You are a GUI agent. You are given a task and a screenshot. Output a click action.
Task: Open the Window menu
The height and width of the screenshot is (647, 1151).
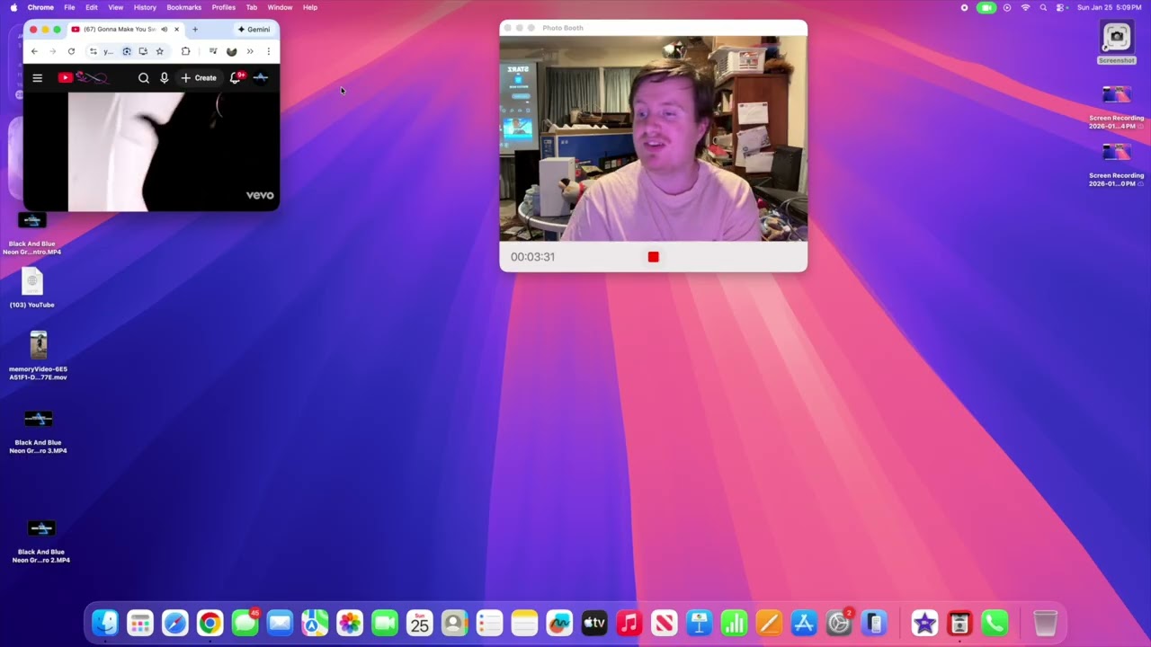point(280,7)
